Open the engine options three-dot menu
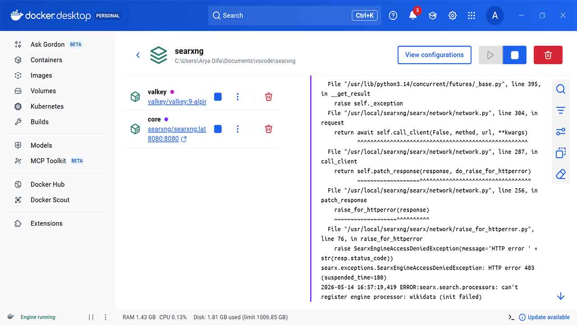Viewport: 577px width, 325px height. click(105, 317)
